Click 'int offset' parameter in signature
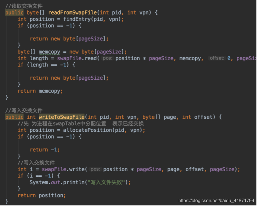 [x=197, y=117]
